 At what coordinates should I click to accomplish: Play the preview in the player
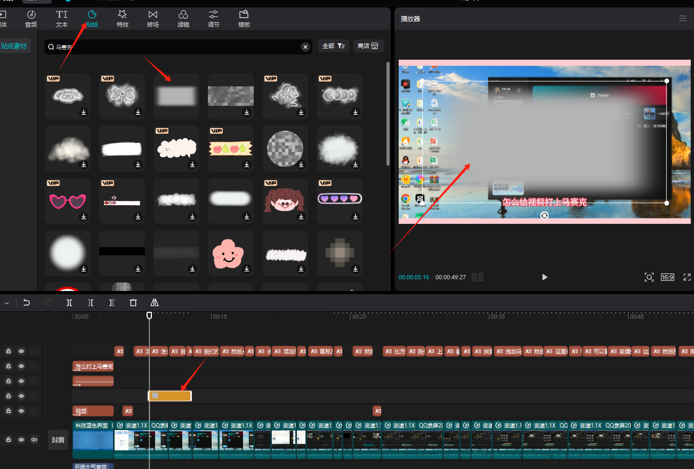pos(544,277)
